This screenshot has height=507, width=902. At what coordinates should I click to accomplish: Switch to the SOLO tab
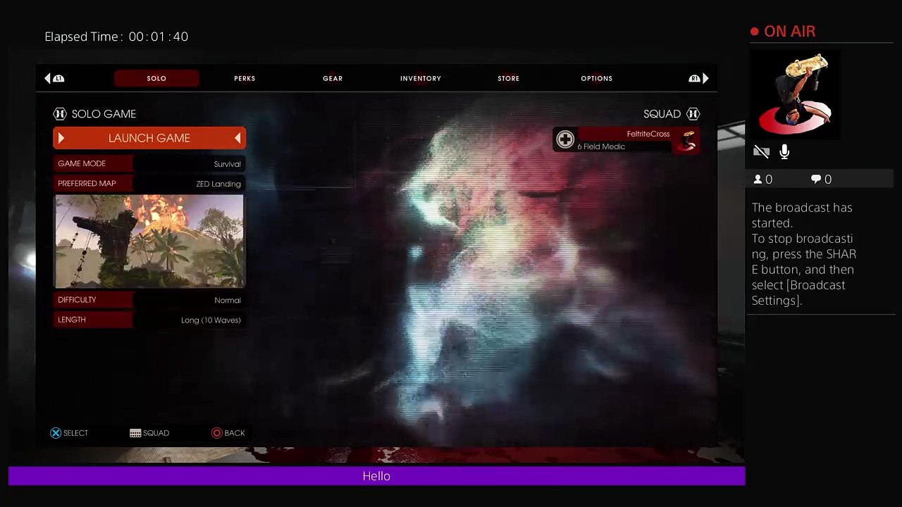[156, 78]
